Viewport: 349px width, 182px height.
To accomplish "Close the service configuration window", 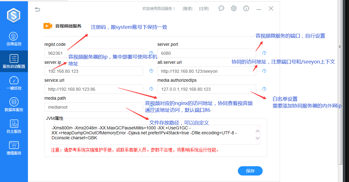I will [271, 8].
